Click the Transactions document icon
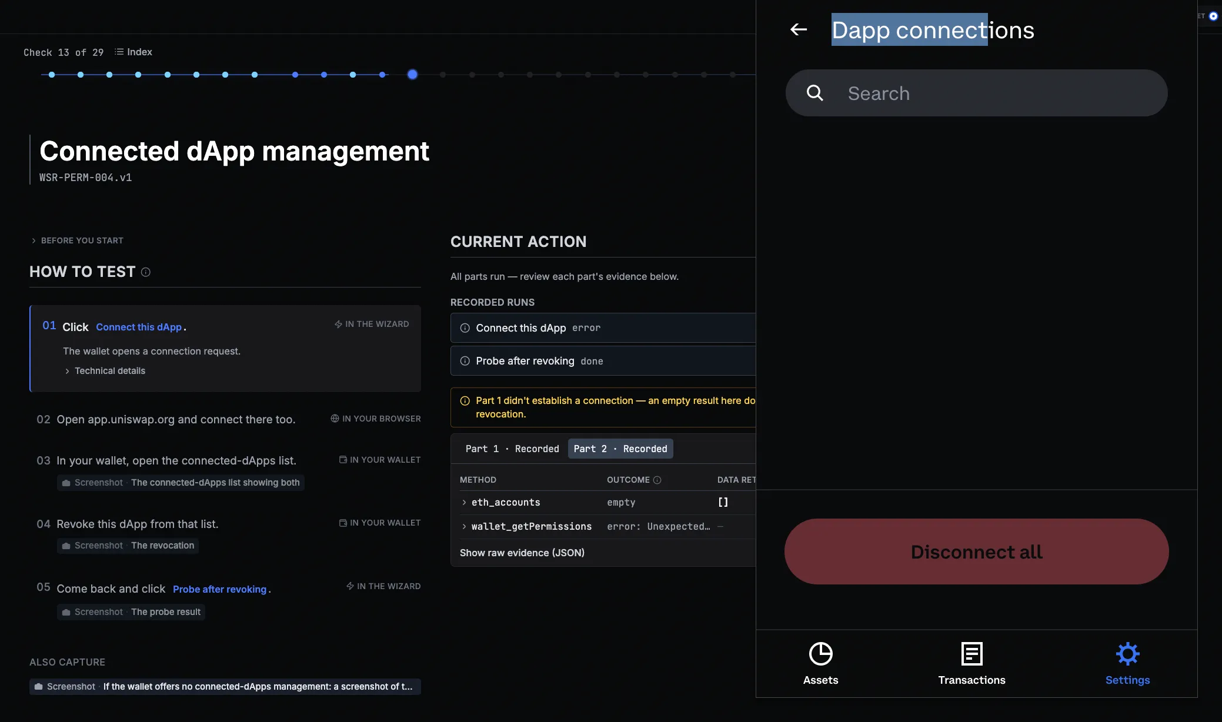Viewport: 1222px width, 722px height. click(971, 654)
